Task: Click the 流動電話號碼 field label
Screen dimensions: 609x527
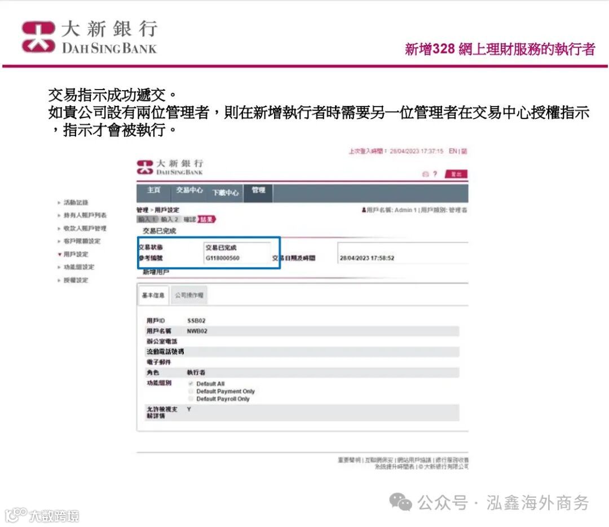Action: click(165, 352)
